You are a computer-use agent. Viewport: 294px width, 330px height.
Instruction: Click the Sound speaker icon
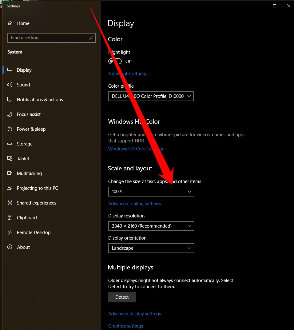click(10, 85)
